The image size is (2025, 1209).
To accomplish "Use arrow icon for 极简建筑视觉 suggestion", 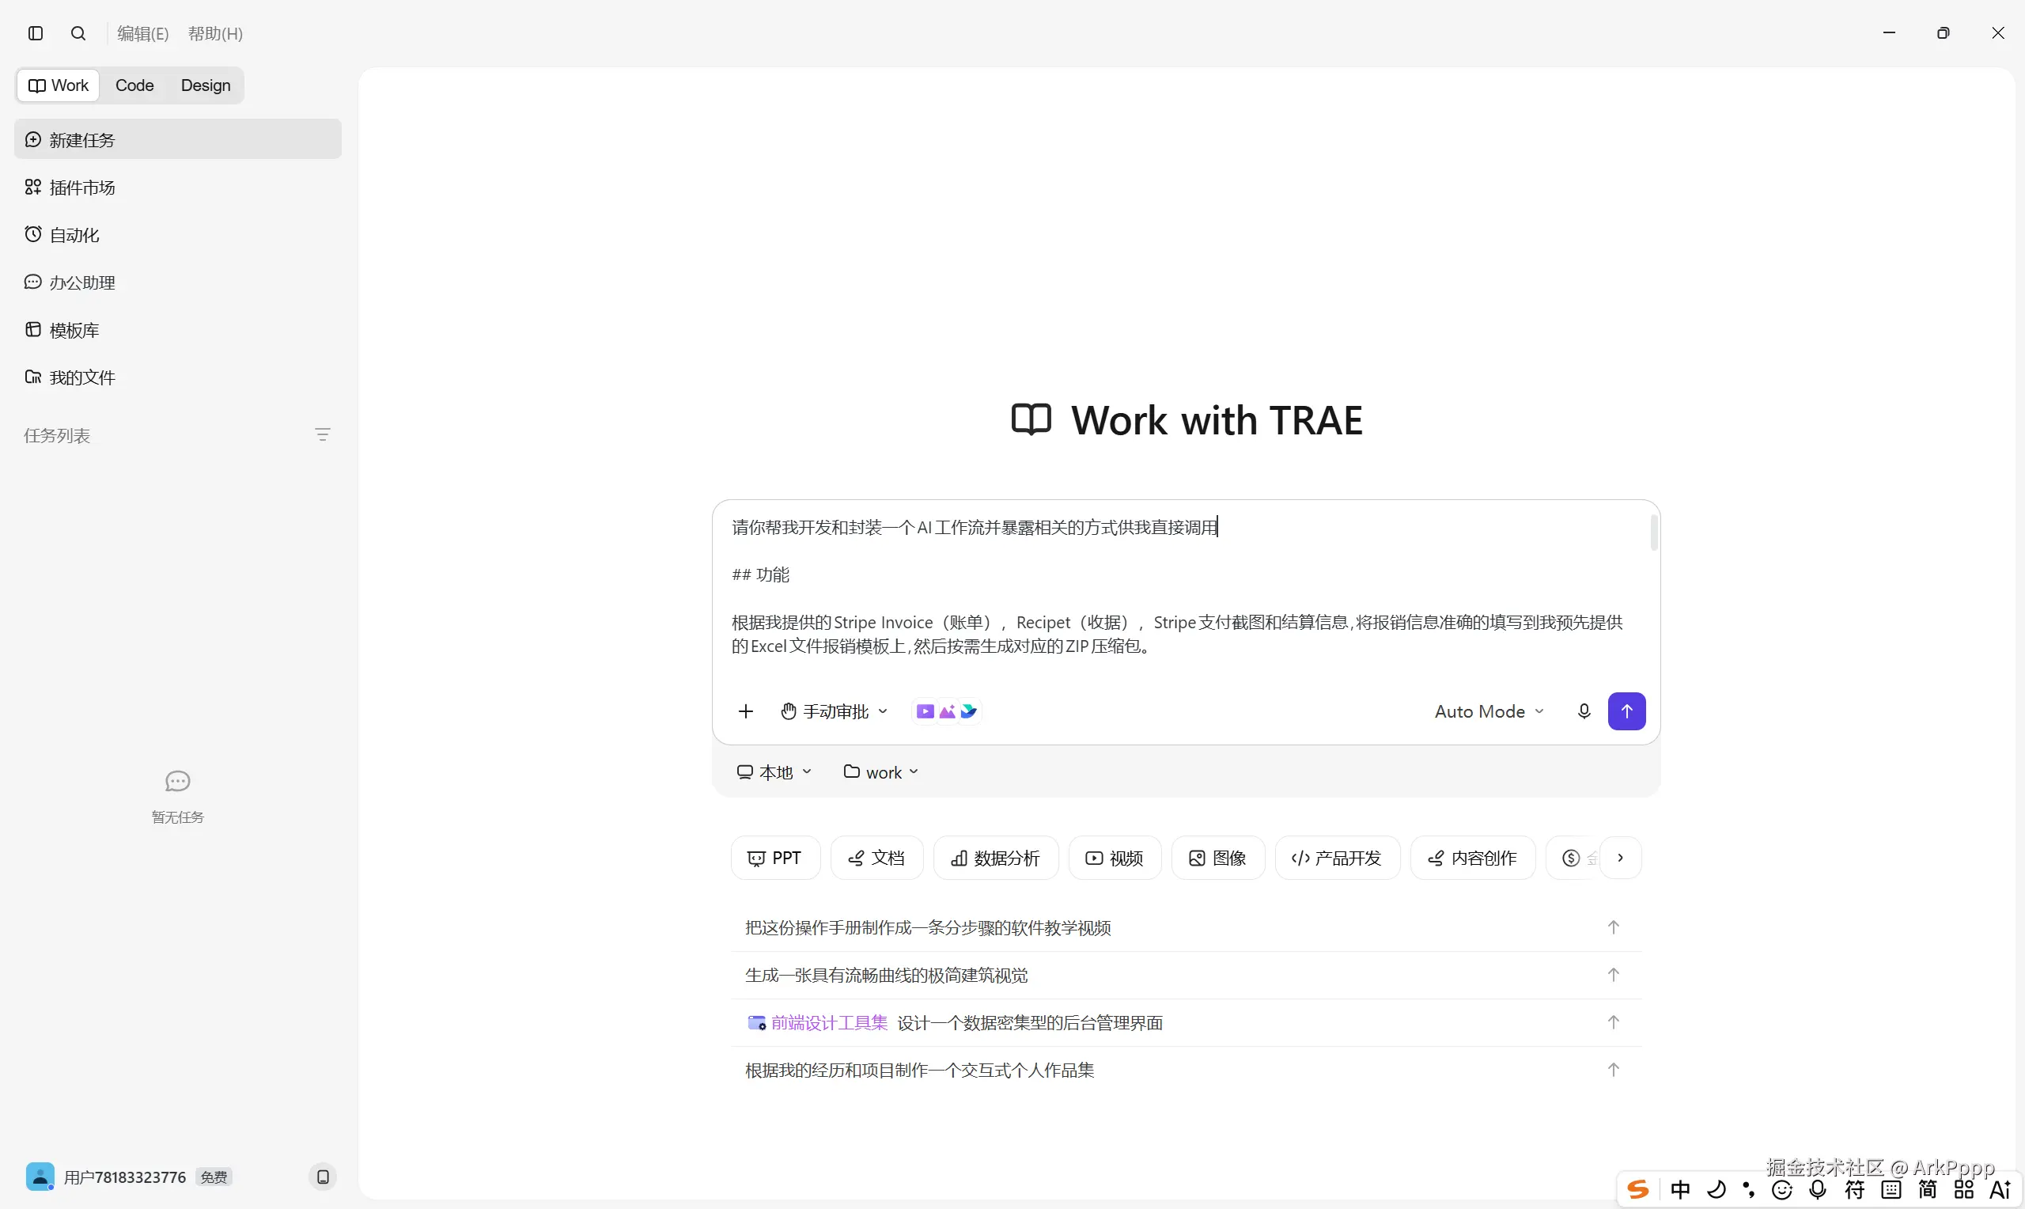I will [1613, 975].
